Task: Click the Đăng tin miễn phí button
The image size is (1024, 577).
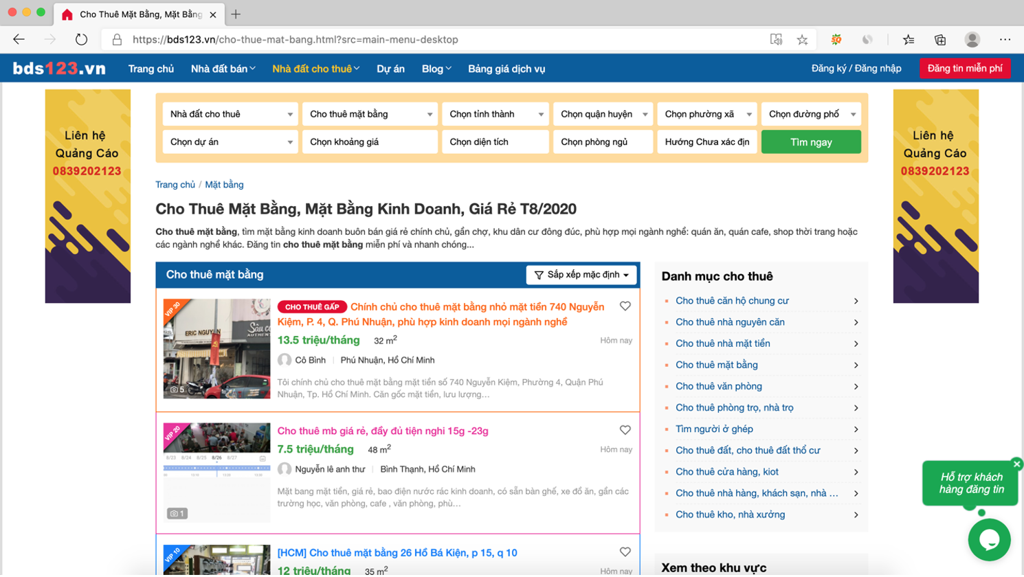Action: point(965,68)
